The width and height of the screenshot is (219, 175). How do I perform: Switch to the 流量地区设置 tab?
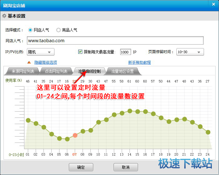pos(122,71)
